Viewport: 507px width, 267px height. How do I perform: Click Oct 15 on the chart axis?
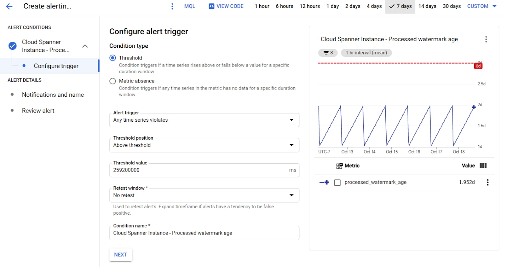pos(392,152)
